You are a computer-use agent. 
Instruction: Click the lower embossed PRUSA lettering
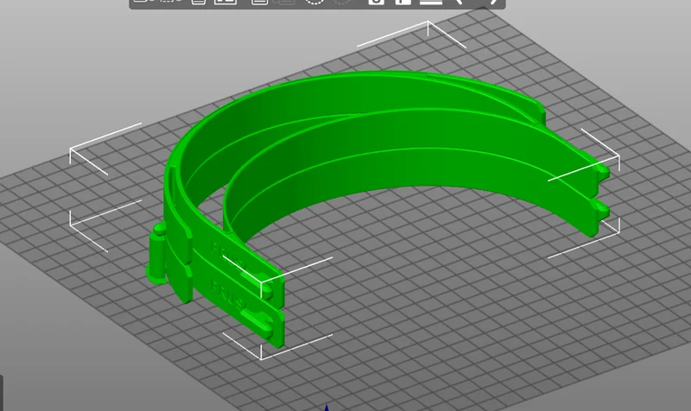[227, 294]
